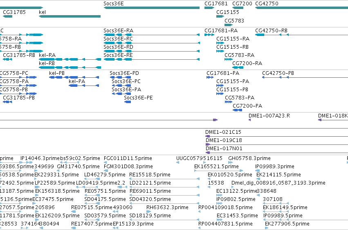
Task: Click the IP09989.3prime EST label
Action: (275, 167)
